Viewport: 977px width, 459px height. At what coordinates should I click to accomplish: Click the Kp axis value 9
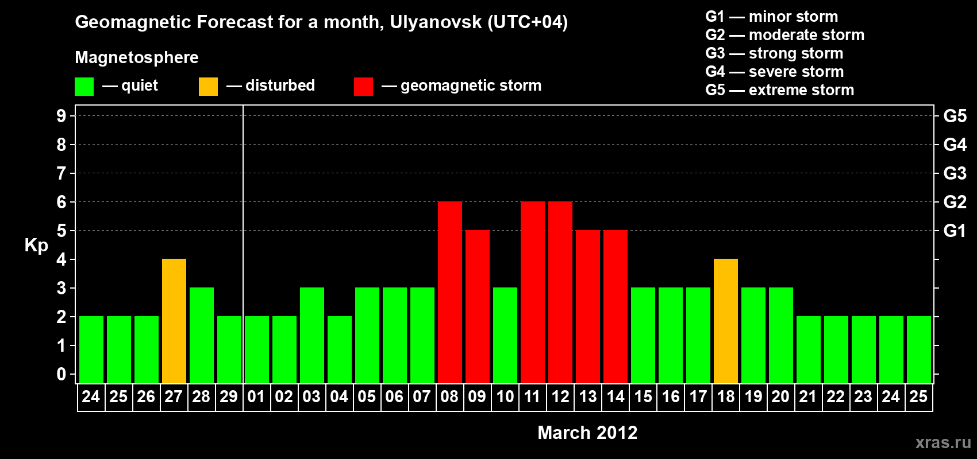pyautogui.click(x=61, y=116)
